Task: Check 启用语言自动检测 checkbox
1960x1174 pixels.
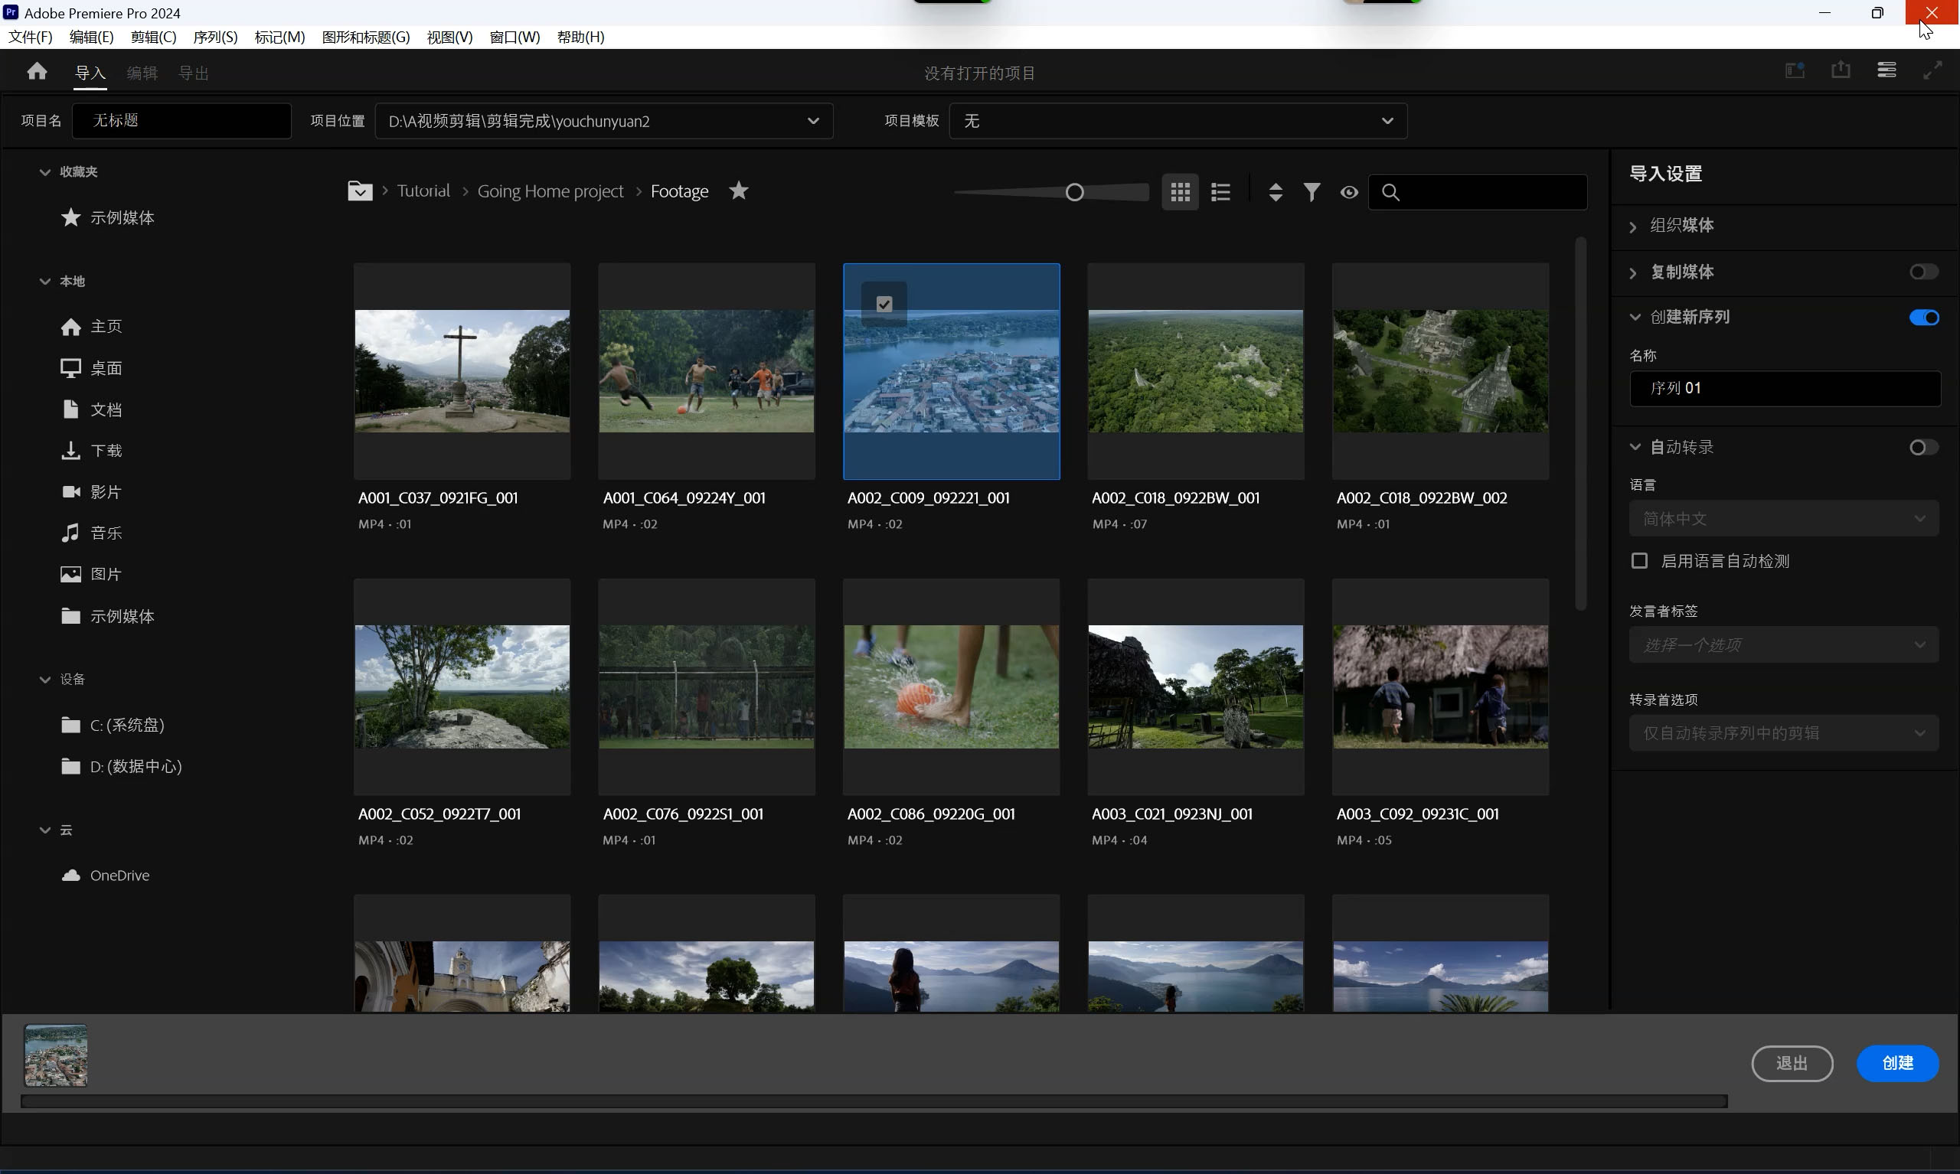Action: coord(1638,561)
